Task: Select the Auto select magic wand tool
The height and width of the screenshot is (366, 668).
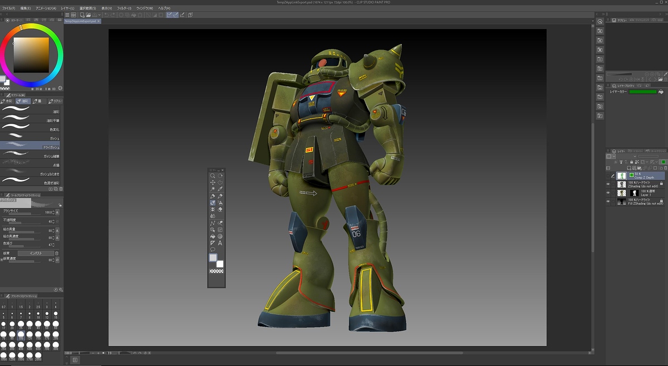Action: (x=213, y=189)
